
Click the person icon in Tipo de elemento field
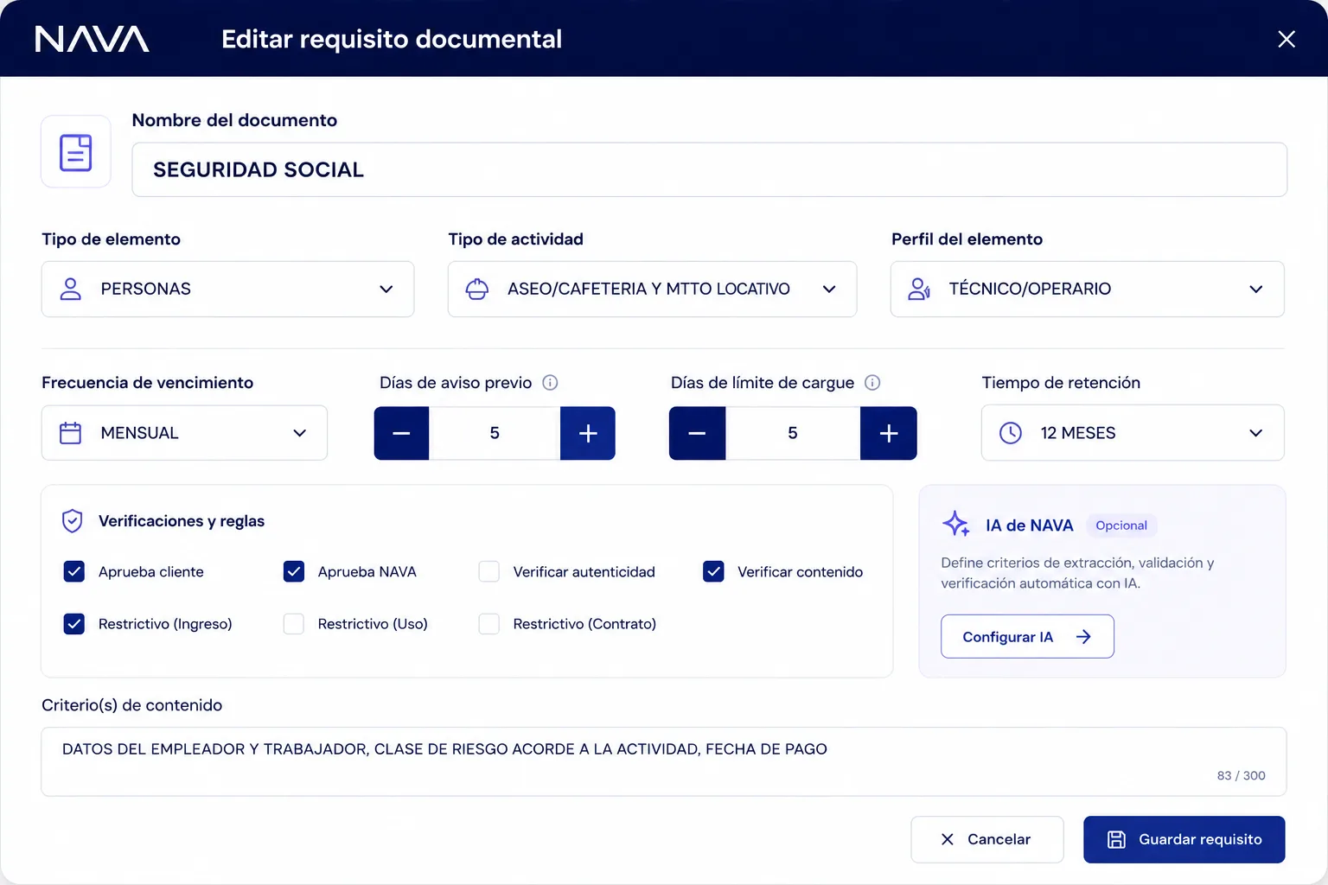tap(71, 289)
